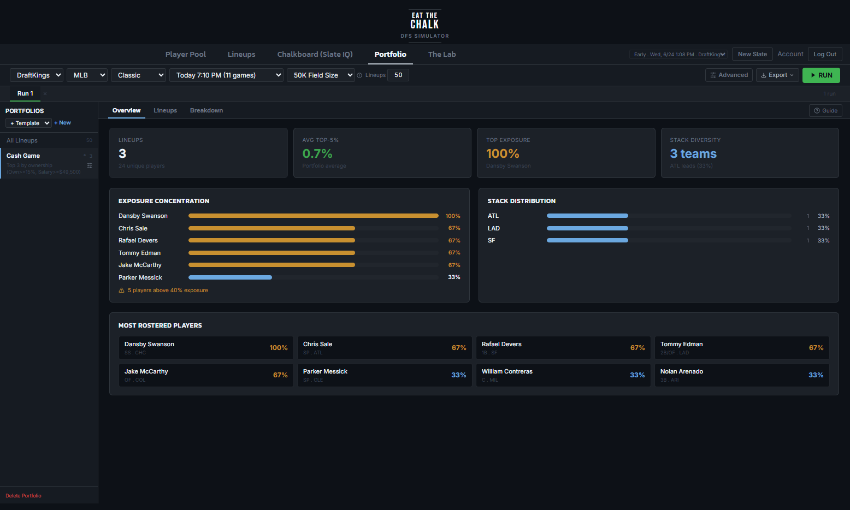The image size is (850, 510).
Task: Click Delete Portfolio link
Action: point(23,496)
